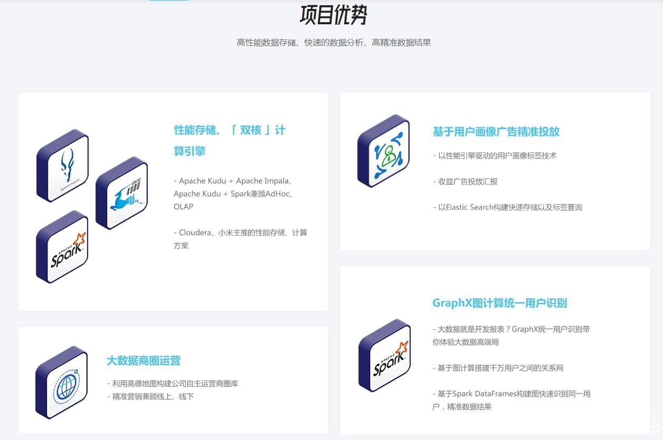Click the user portrait advertising icon

tap(384, 151)
